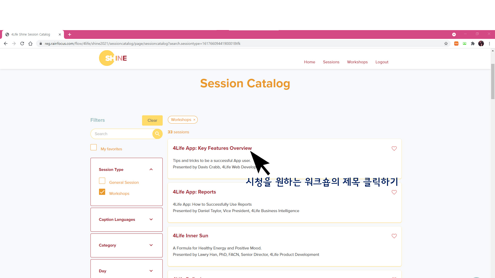Click the browser address bar URL
495x278 pixels.
(x=143, y=44)
